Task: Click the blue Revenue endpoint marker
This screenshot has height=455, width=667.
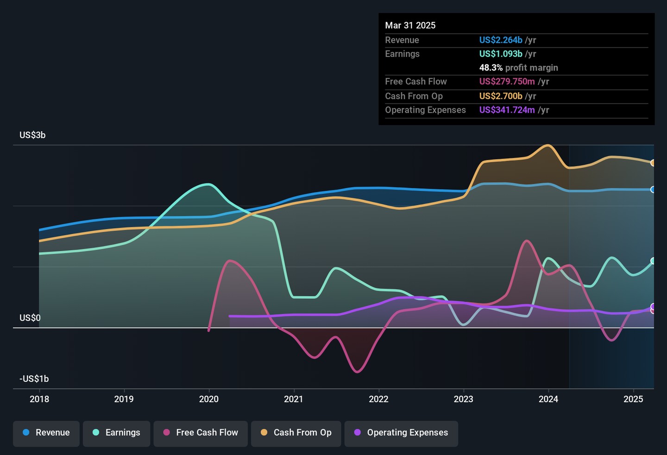Action: [653, 190]
